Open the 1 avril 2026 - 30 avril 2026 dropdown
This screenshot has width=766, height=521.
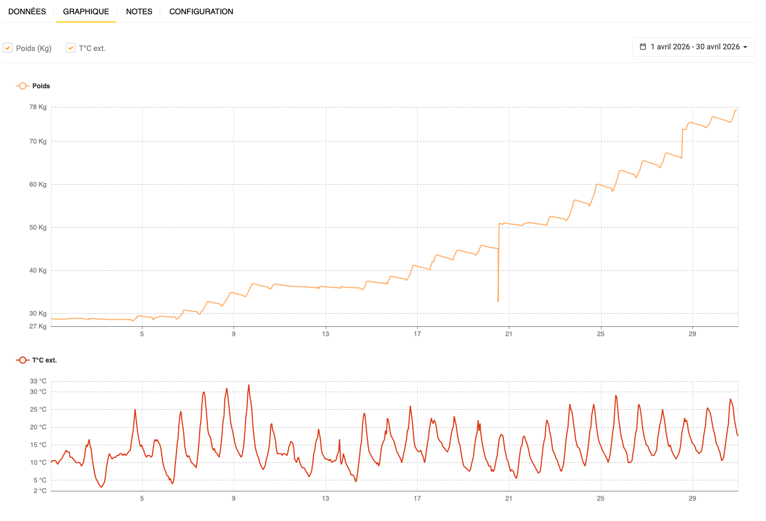pyautogui.click(x=693, y=47)
